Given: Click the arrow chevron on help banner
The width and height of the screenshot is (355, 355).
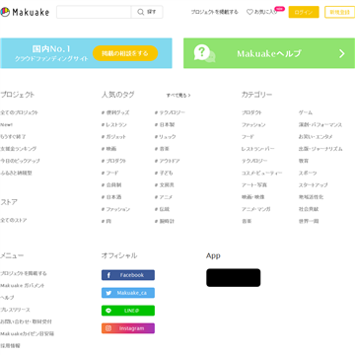Looking at the screenshot, I should pyautogui.click(x=342, y=53).
